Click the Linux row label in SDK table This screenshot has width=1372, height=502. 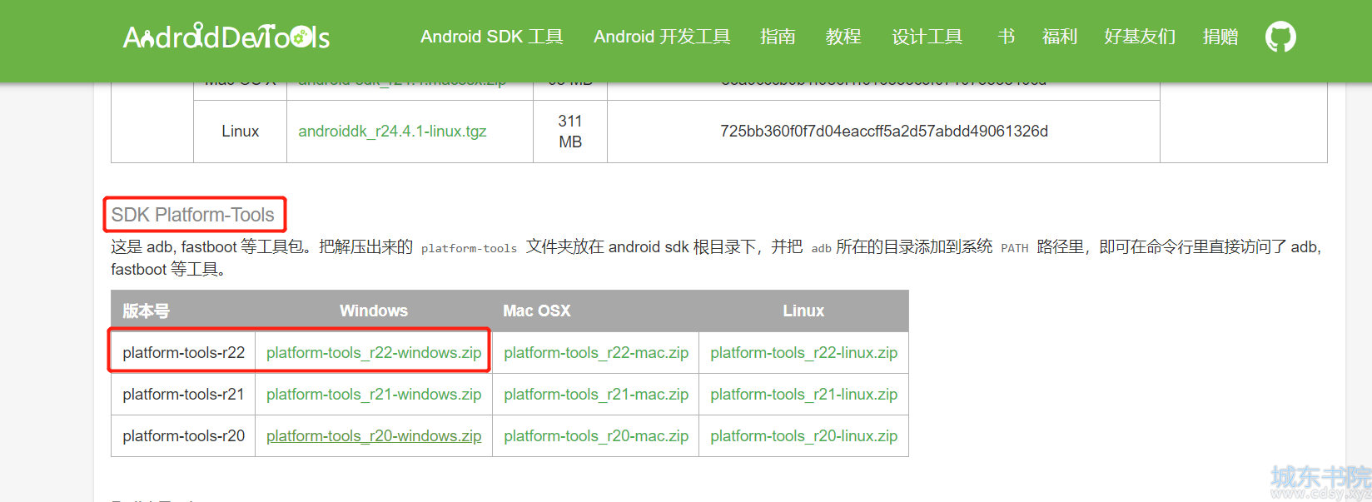(241, 132)
